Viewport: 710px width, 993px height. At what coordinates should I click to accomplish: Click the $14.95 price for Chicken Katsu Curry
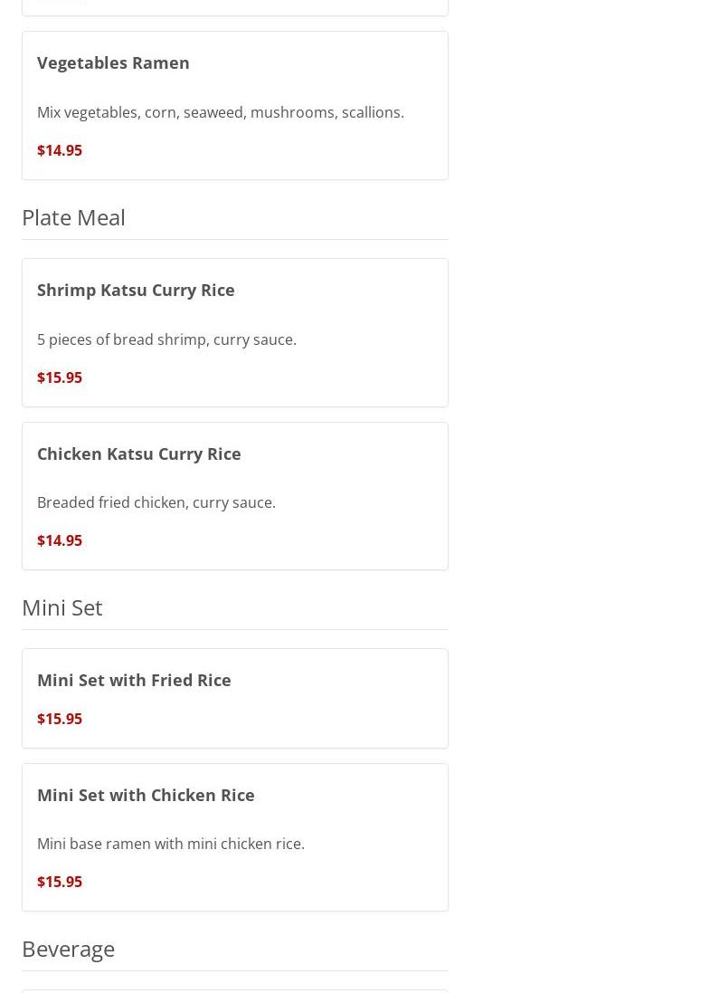(60, 540)
